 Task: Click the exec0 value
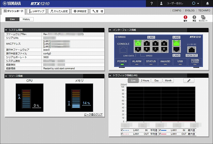[x=46, y=50]
